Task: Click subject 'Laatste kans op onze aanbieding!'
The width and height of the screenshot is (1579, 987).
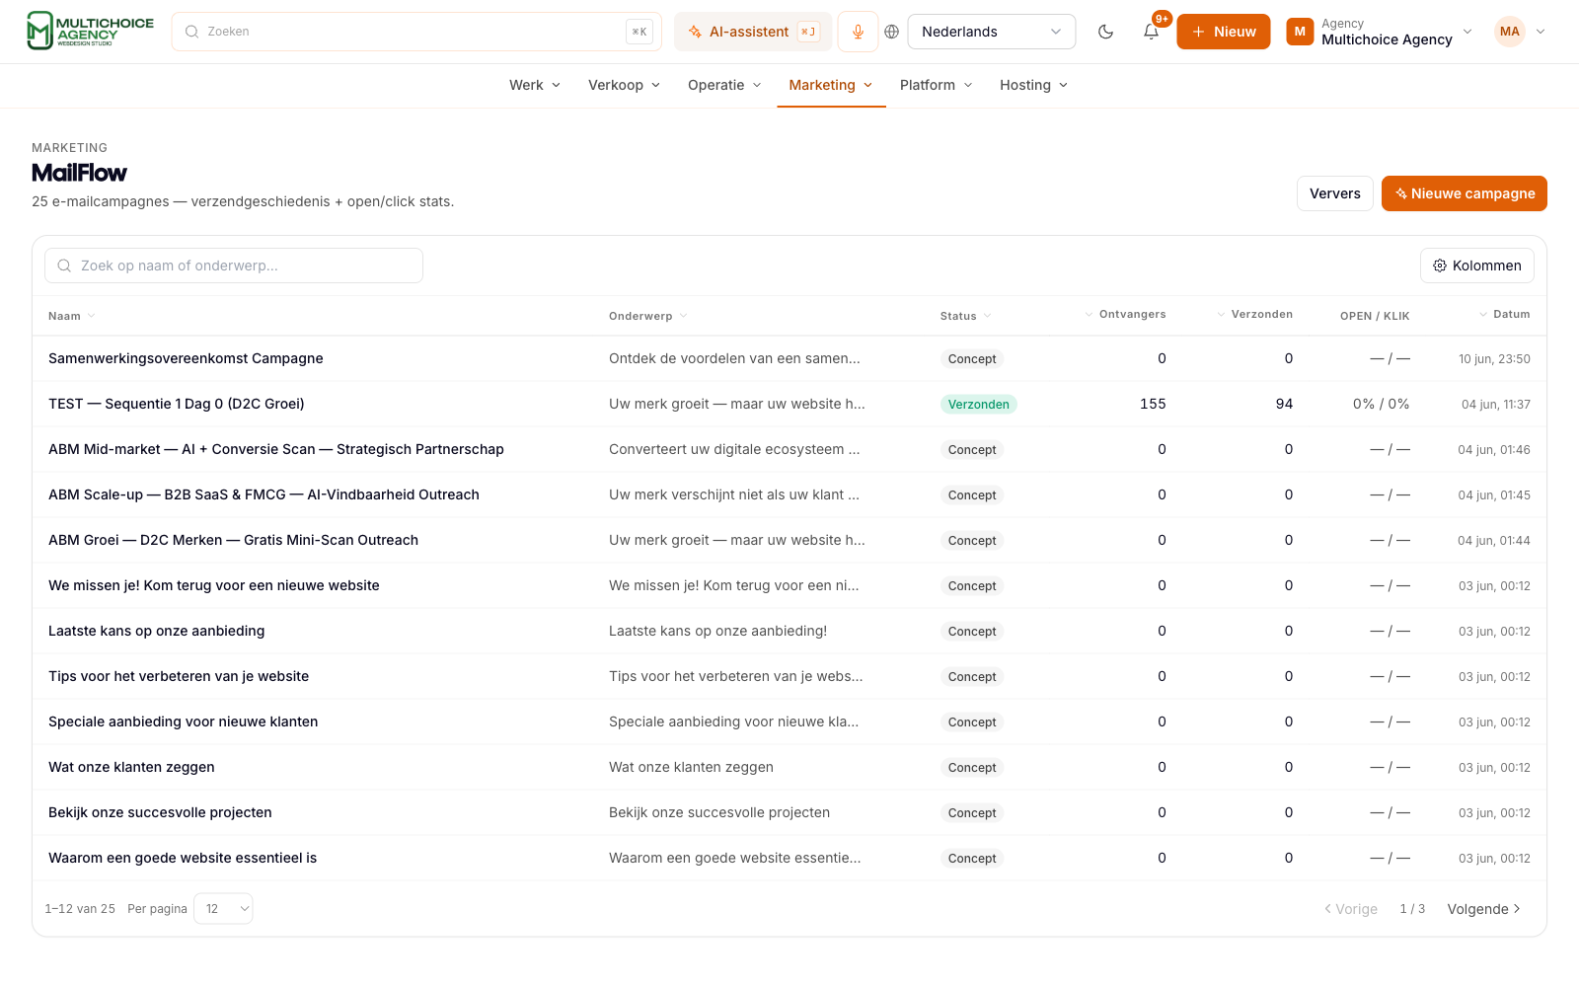Action: 717,631
